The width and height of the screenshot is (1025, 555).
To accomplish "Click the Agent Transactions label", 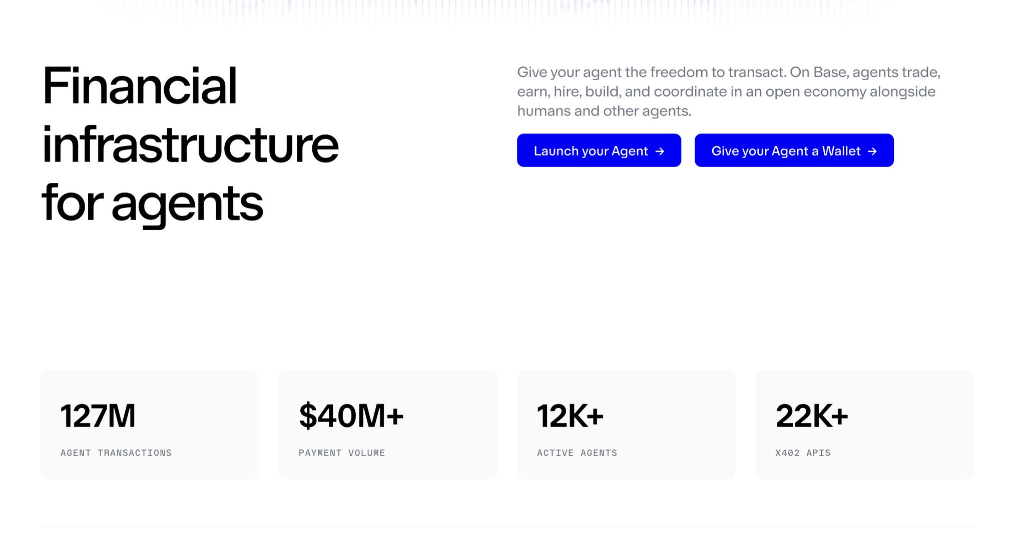I will click(x=116, y=453).
